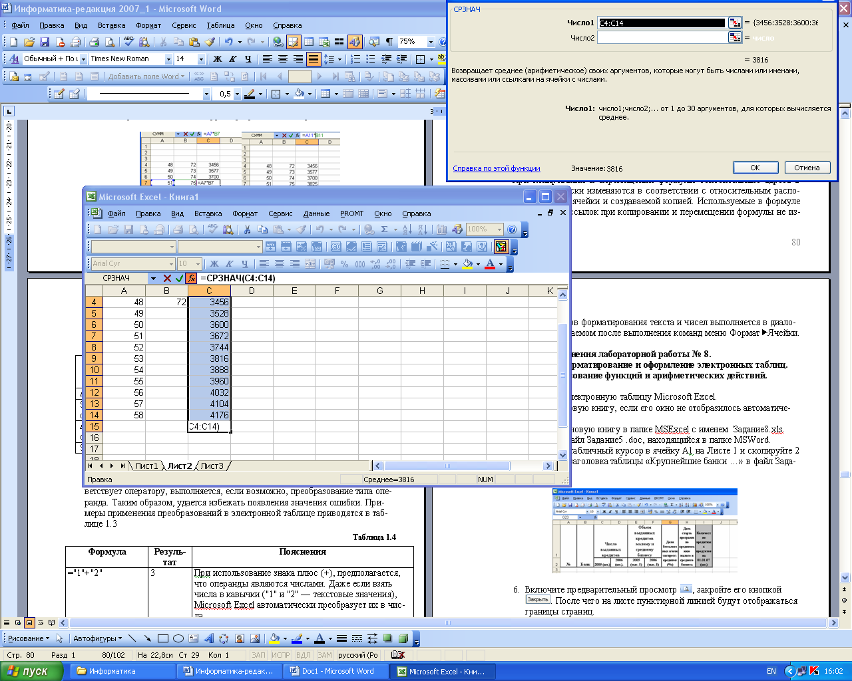This screenshot has height=681, width=852.
Task: Open Word zoom 75% dropdown
Action: [431, 42]
